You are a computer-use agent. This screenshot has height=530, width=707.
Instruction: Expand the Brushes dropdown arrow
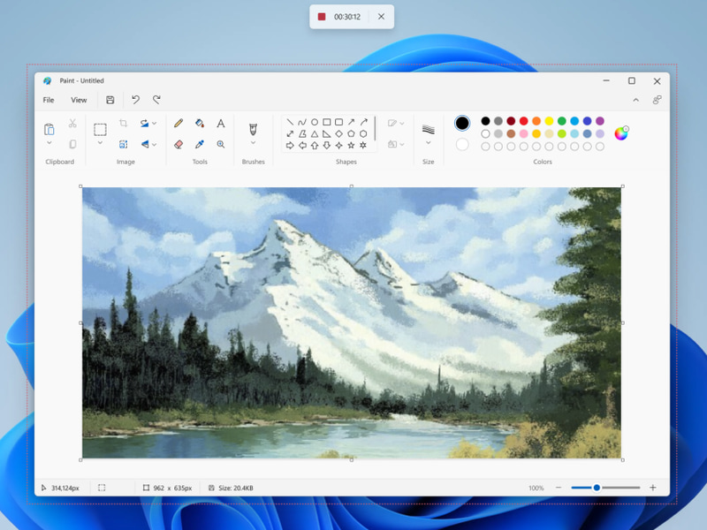coord(253,143)
